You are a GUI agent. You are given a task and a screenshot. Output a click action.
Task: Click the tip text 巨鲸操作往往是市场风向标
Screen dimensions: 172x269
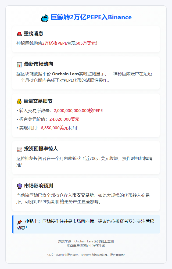[68, 221]
